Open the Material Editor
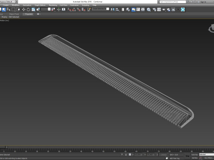 [148, 9]
